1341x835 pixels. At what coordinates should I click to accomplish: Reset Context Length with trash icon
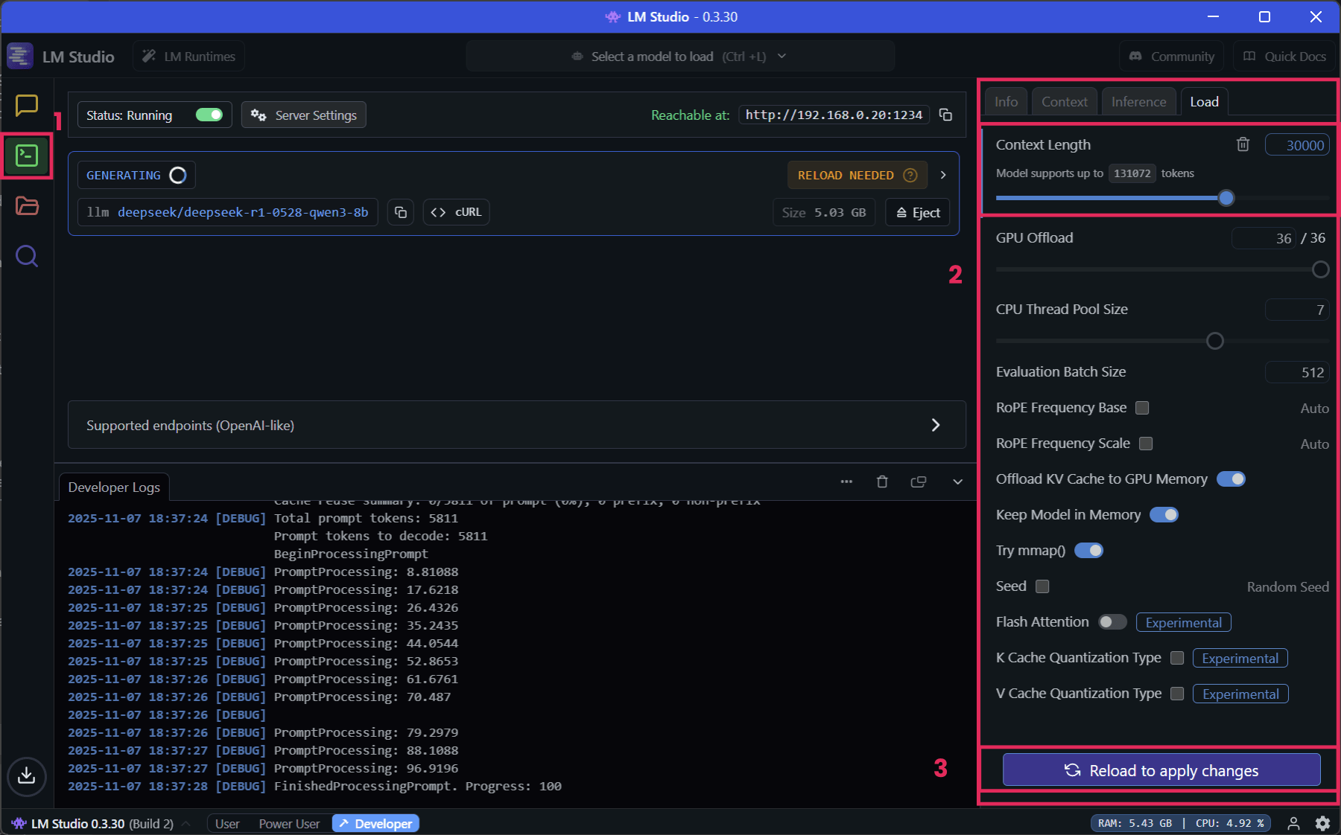(x=1243, y=144)
